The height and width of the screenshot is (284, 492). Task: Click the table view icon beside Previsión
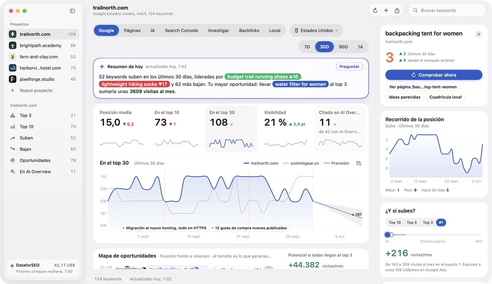click(359, 163)
